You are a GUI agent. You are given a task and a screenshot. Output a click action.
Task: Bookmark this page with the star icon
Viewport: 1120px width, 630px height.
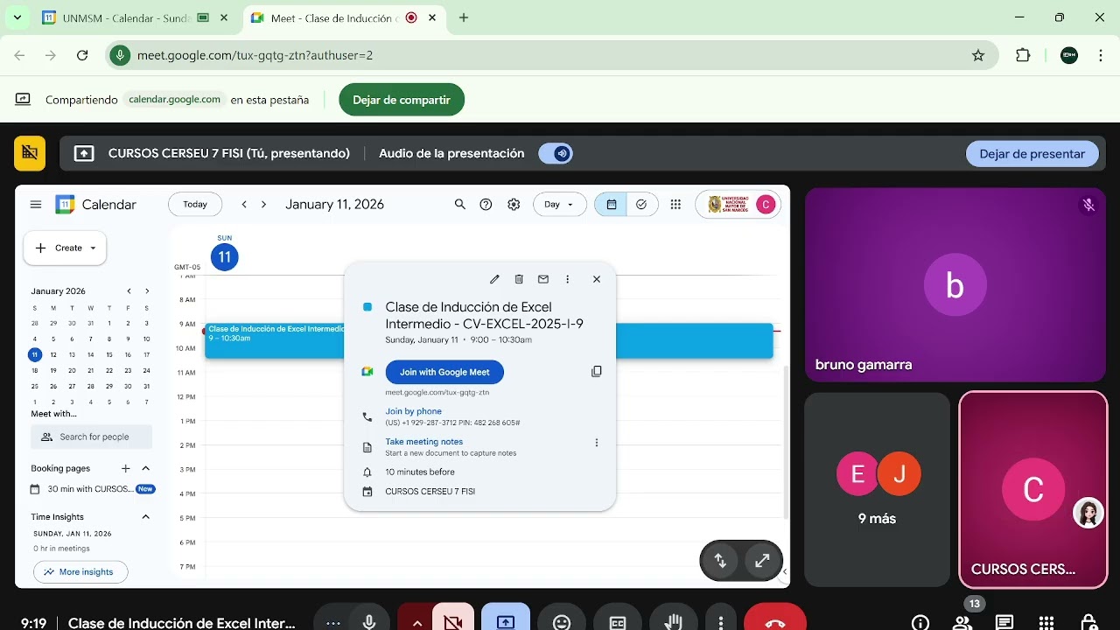[978, 55]
